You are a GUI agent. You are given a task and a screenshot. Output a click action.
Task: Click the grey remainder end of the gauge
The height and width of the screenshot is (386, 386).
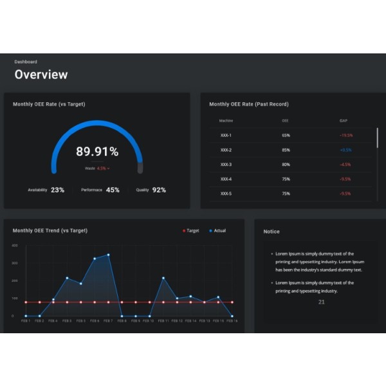click(140, 168)
